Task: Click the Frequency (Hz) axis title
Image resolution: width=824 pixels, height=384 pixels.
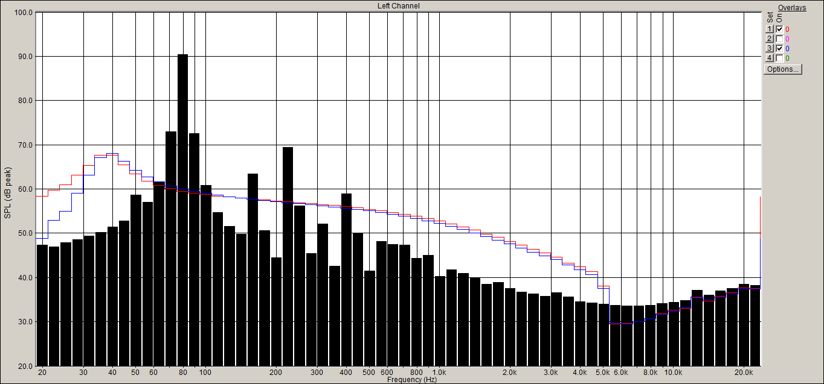Action: point(412,380)
